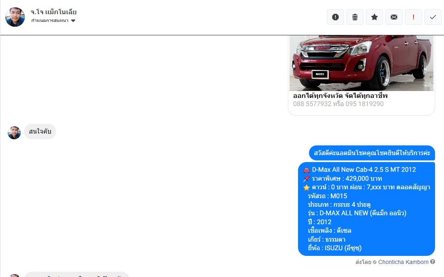Screen dimensions: 444x277
Task: Select the เกียร์ ธรรมดา line
Action: [x=326, y=239]
